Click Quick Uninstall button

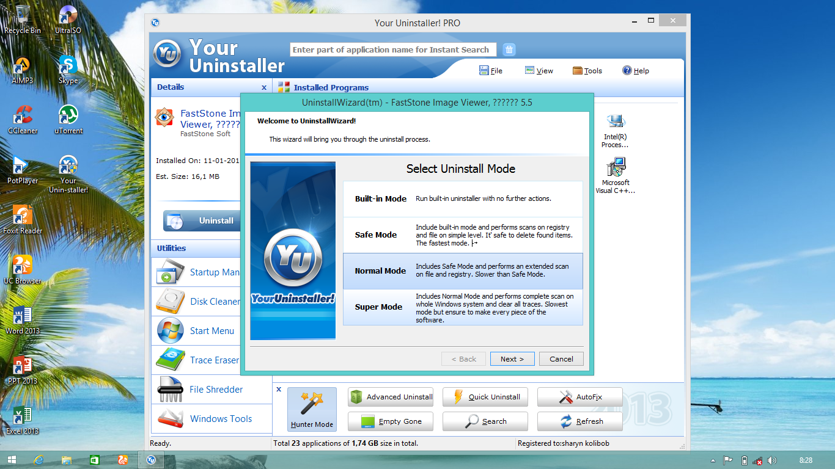(485, 397)
